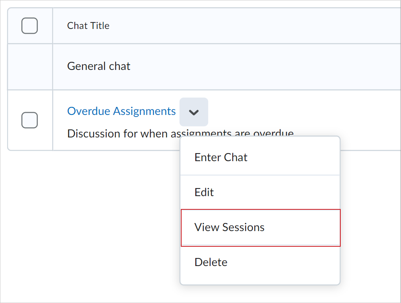Mark the checkbox left of Overdue Assignments
This screenshot has width=401, height=303.
[29, 120]
